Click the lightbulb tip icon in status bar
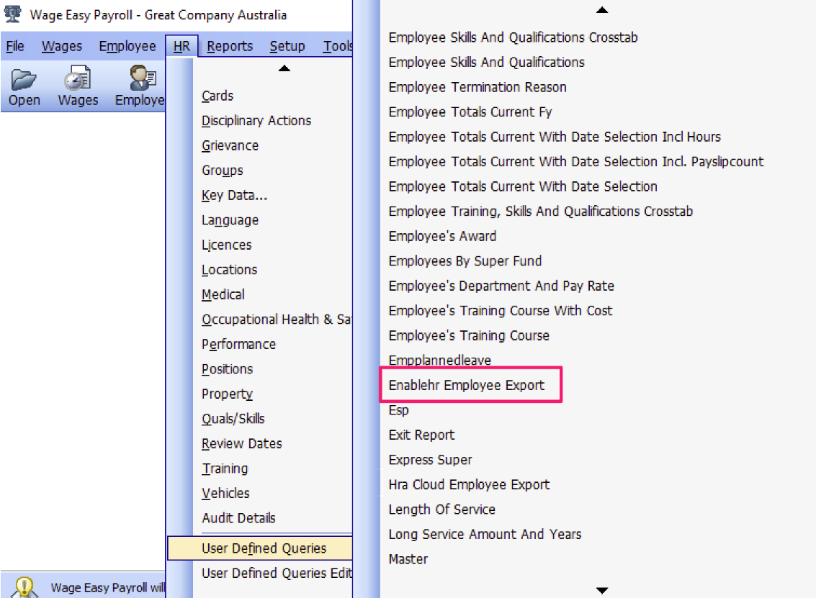 (x=24, y=588)
